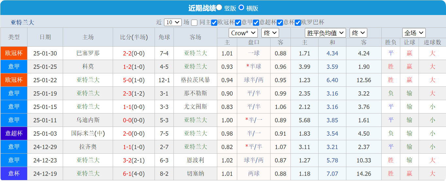The image size is (446, 182).
Task: Uncheck the 意甲 filter checkbox
Action: 238,23
